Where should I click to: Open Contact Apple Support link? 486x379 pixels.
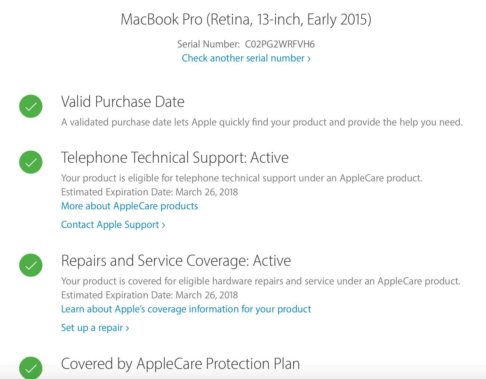click(113, 225)
